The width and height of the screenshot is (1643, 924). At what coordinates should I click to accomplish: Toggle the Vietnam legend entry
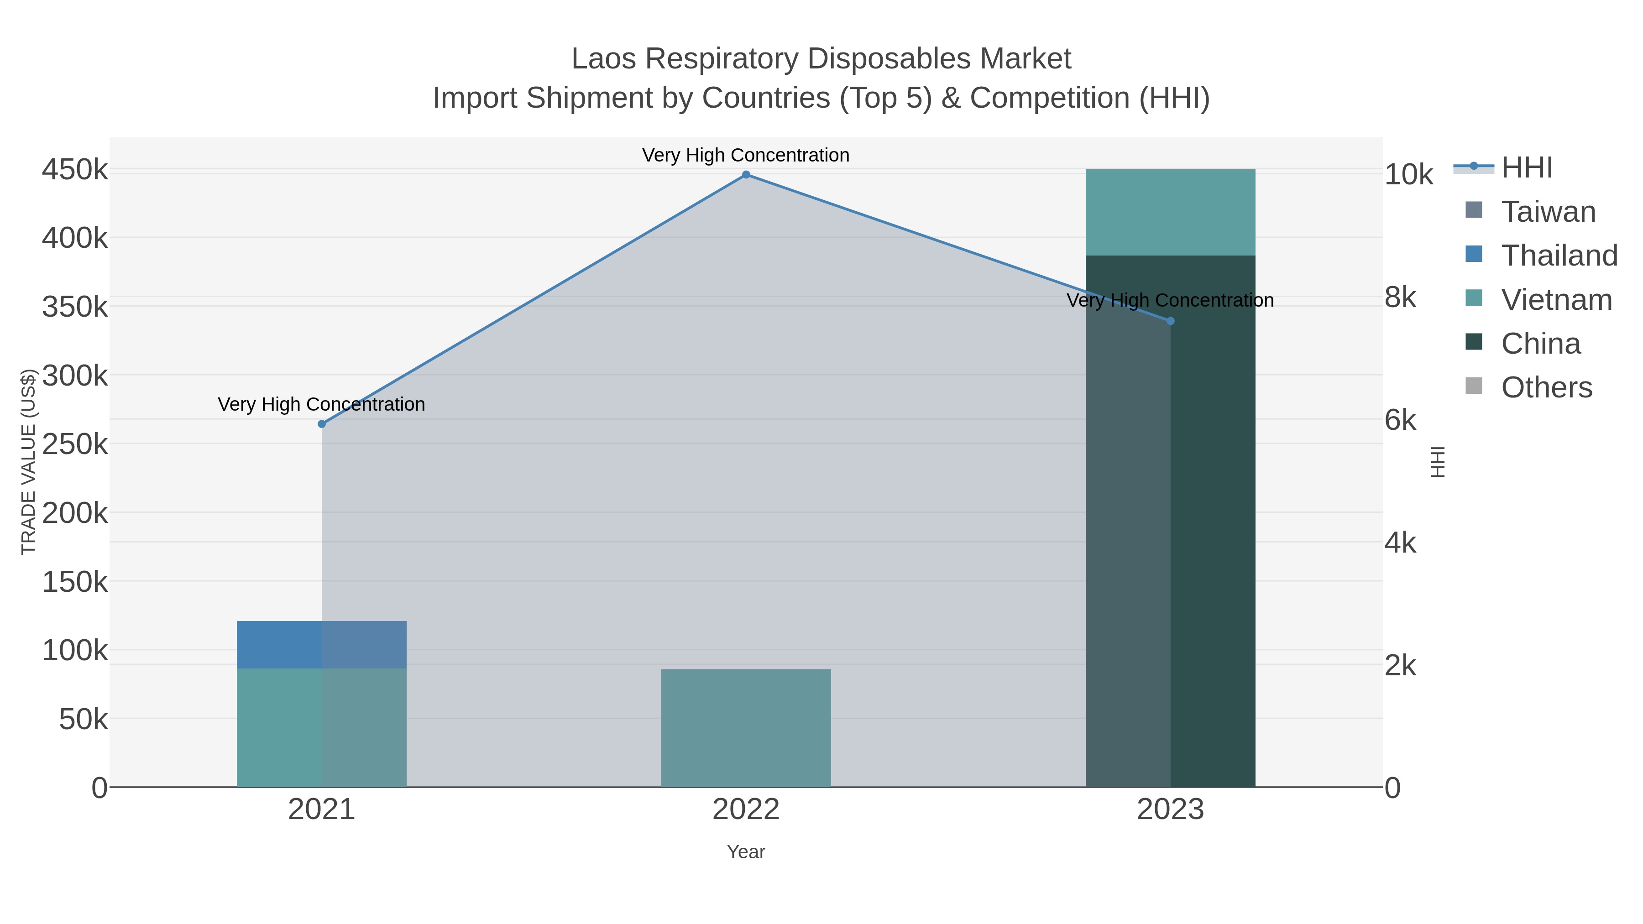pos(1539,300)
